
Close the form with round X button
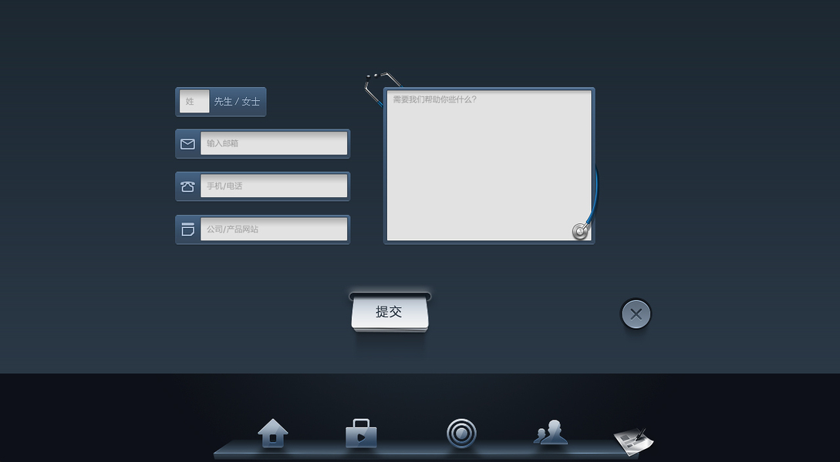636,314
